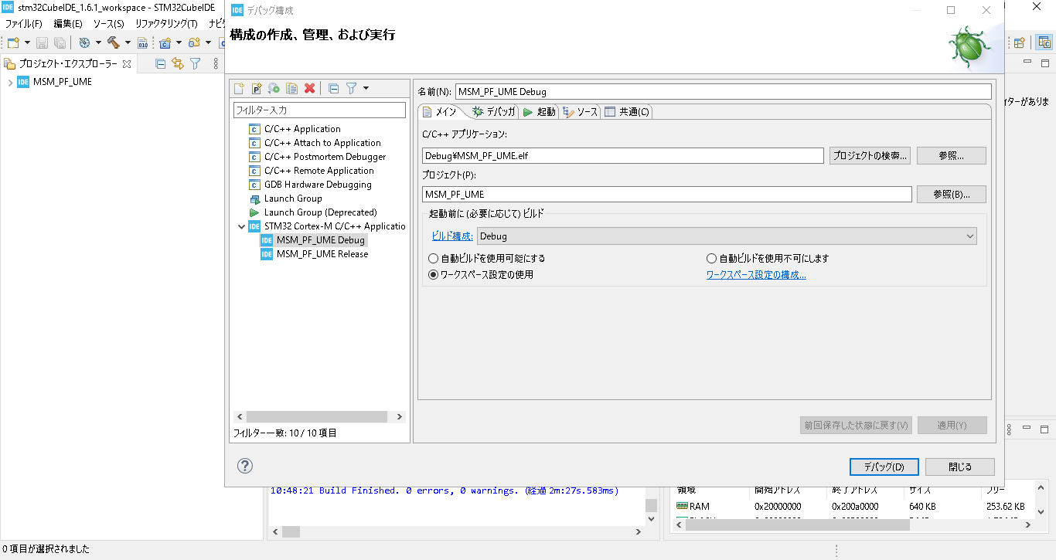Image resolution: width=1056 pixels, height=560 pixels.
Task: Click New C project folder icon
Action: (194, 42)
